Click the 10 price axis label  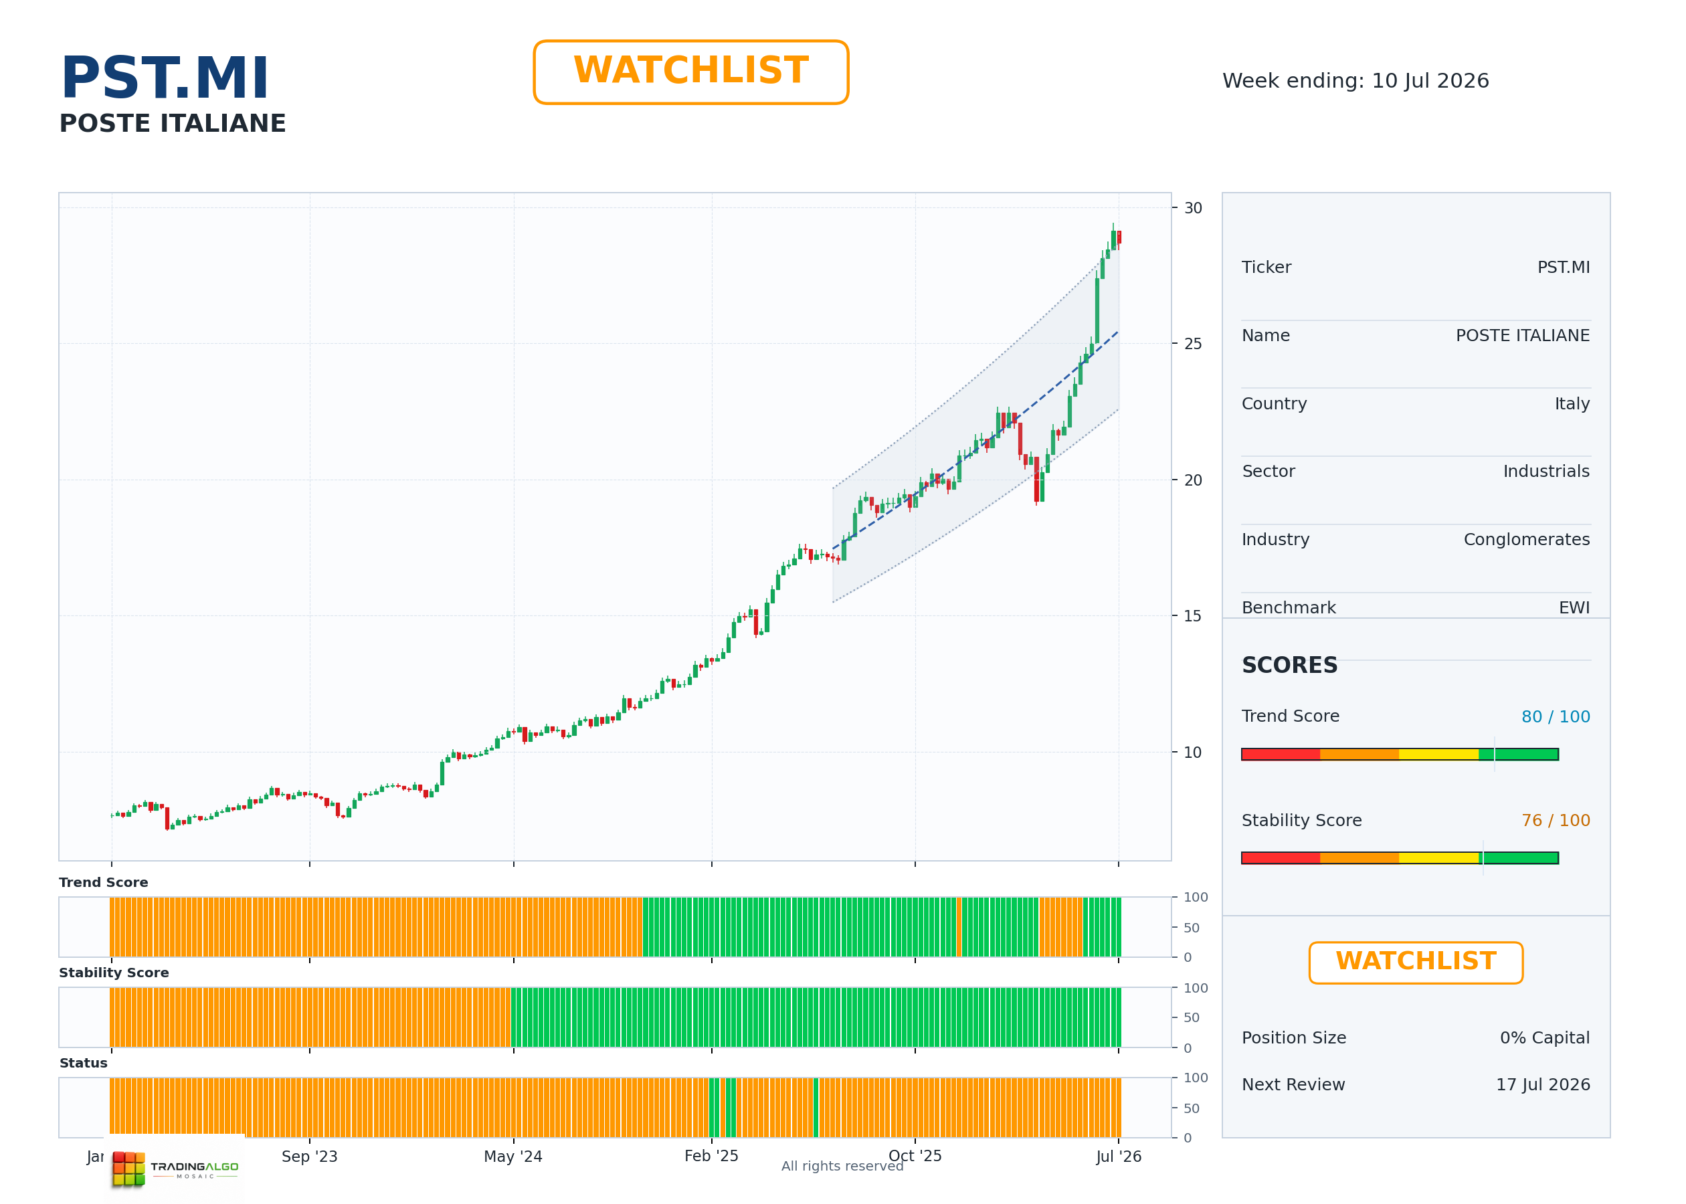(x=1193, y=752)
